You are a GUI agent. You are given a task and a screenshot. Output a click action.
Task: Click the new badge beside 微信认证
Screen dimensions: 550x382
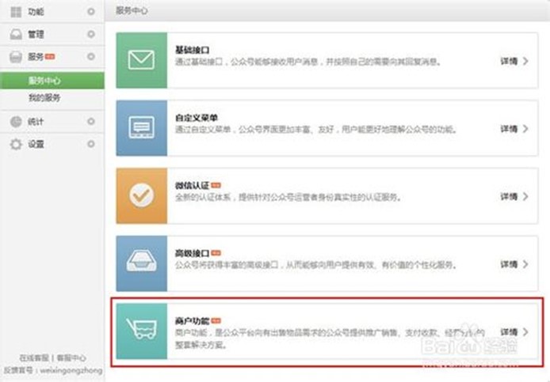coord(216,185)
